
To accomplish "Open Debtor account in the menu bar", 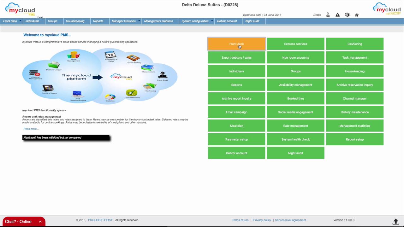I will [x=227, y=21].
